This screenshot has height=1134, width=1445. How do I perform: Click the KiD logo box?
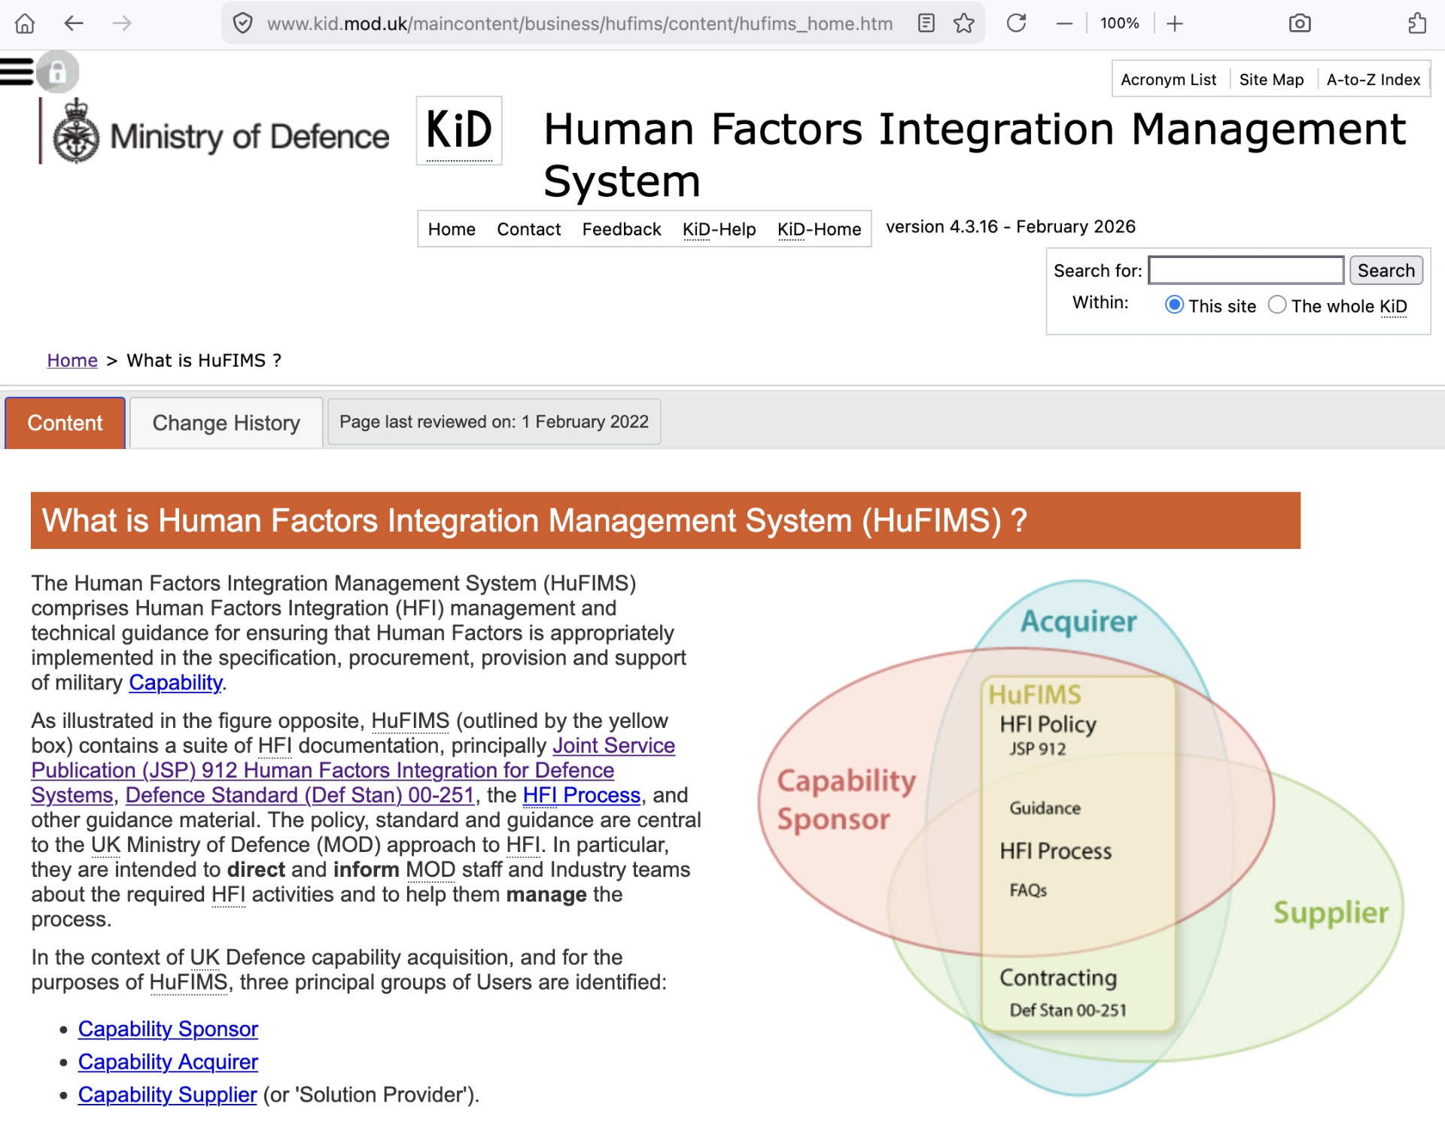[459, 131]
